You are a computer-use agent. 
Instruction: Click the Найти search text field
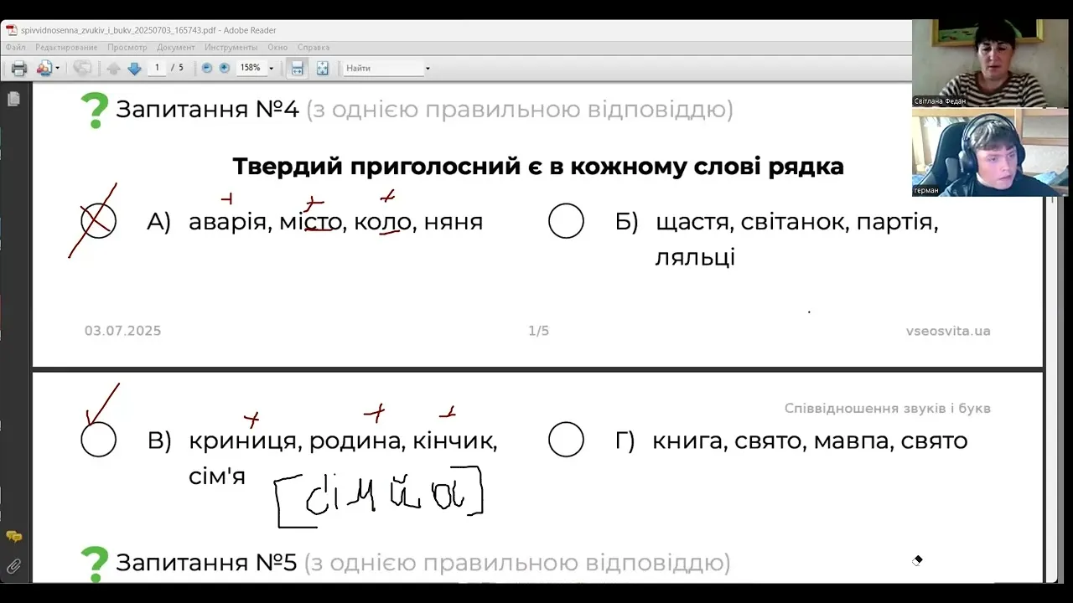pos(381,68)
